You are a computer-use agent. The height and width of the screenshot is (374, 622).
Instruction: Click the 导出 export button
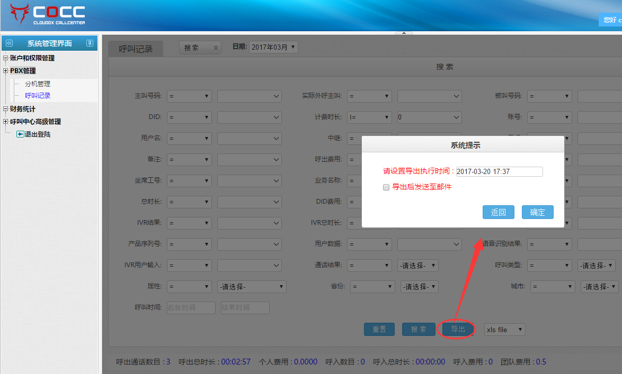458,330
